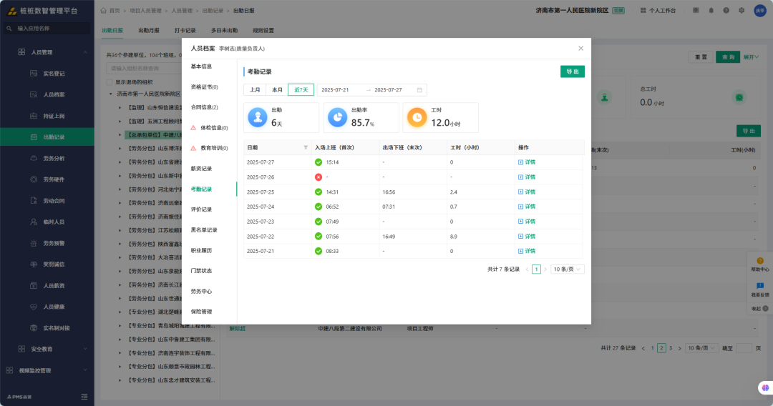Click the home icon in breadcrumb
Viewport: 773px width, 406px height.
(x=104, y=10)
